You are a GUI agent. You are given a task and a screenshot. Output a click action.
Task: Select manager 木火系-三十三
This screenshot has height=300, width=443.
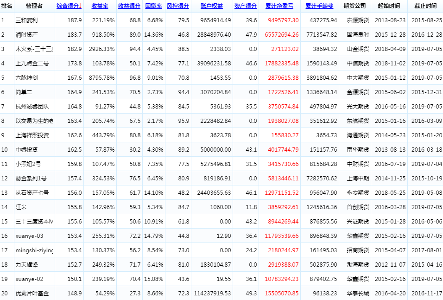coord(34,49)
